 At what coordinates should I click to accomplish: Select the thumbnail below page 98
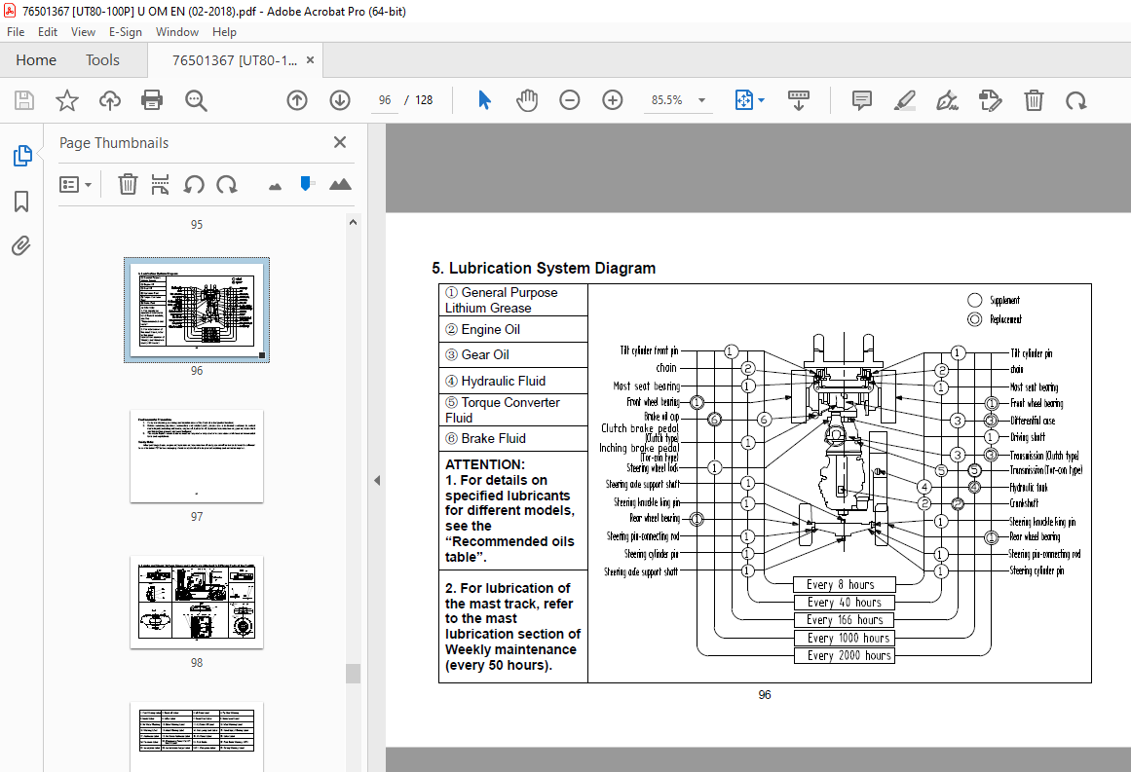point(197,737)
